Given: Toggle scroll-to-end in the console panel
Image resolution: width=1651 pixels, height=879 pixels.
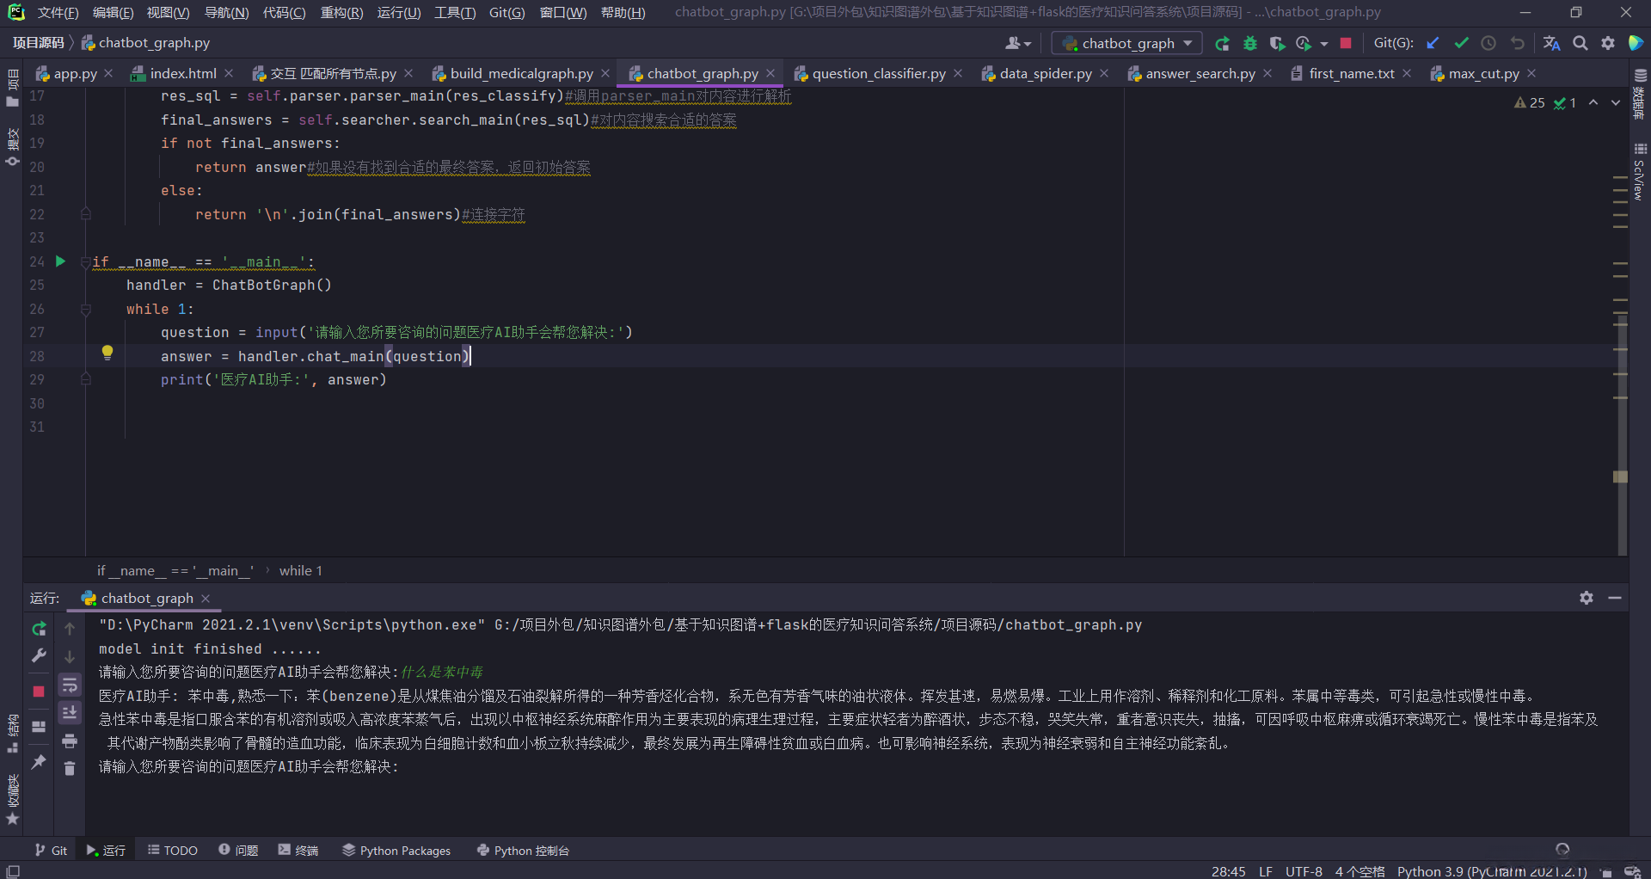Looking at the screenshot, I should [x=70, y=712].
